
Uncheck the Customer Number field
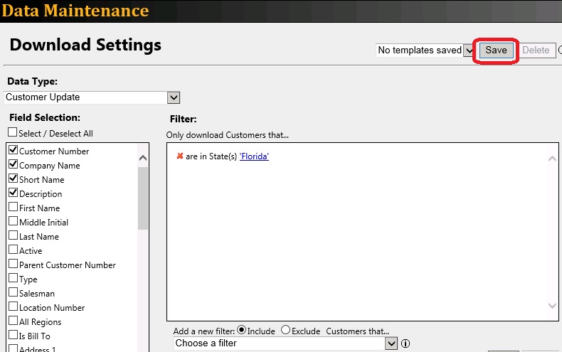click(13, 151)
